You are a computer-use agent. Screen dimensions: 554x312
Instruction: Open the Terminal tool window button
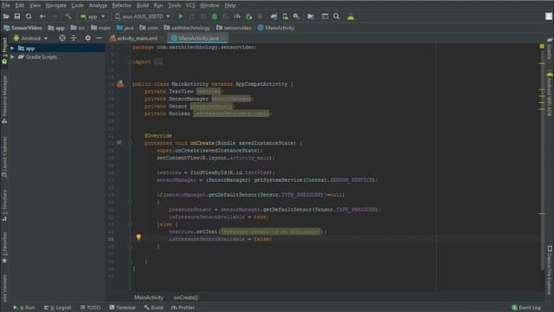pyautogui.click(x=122, y=308)
